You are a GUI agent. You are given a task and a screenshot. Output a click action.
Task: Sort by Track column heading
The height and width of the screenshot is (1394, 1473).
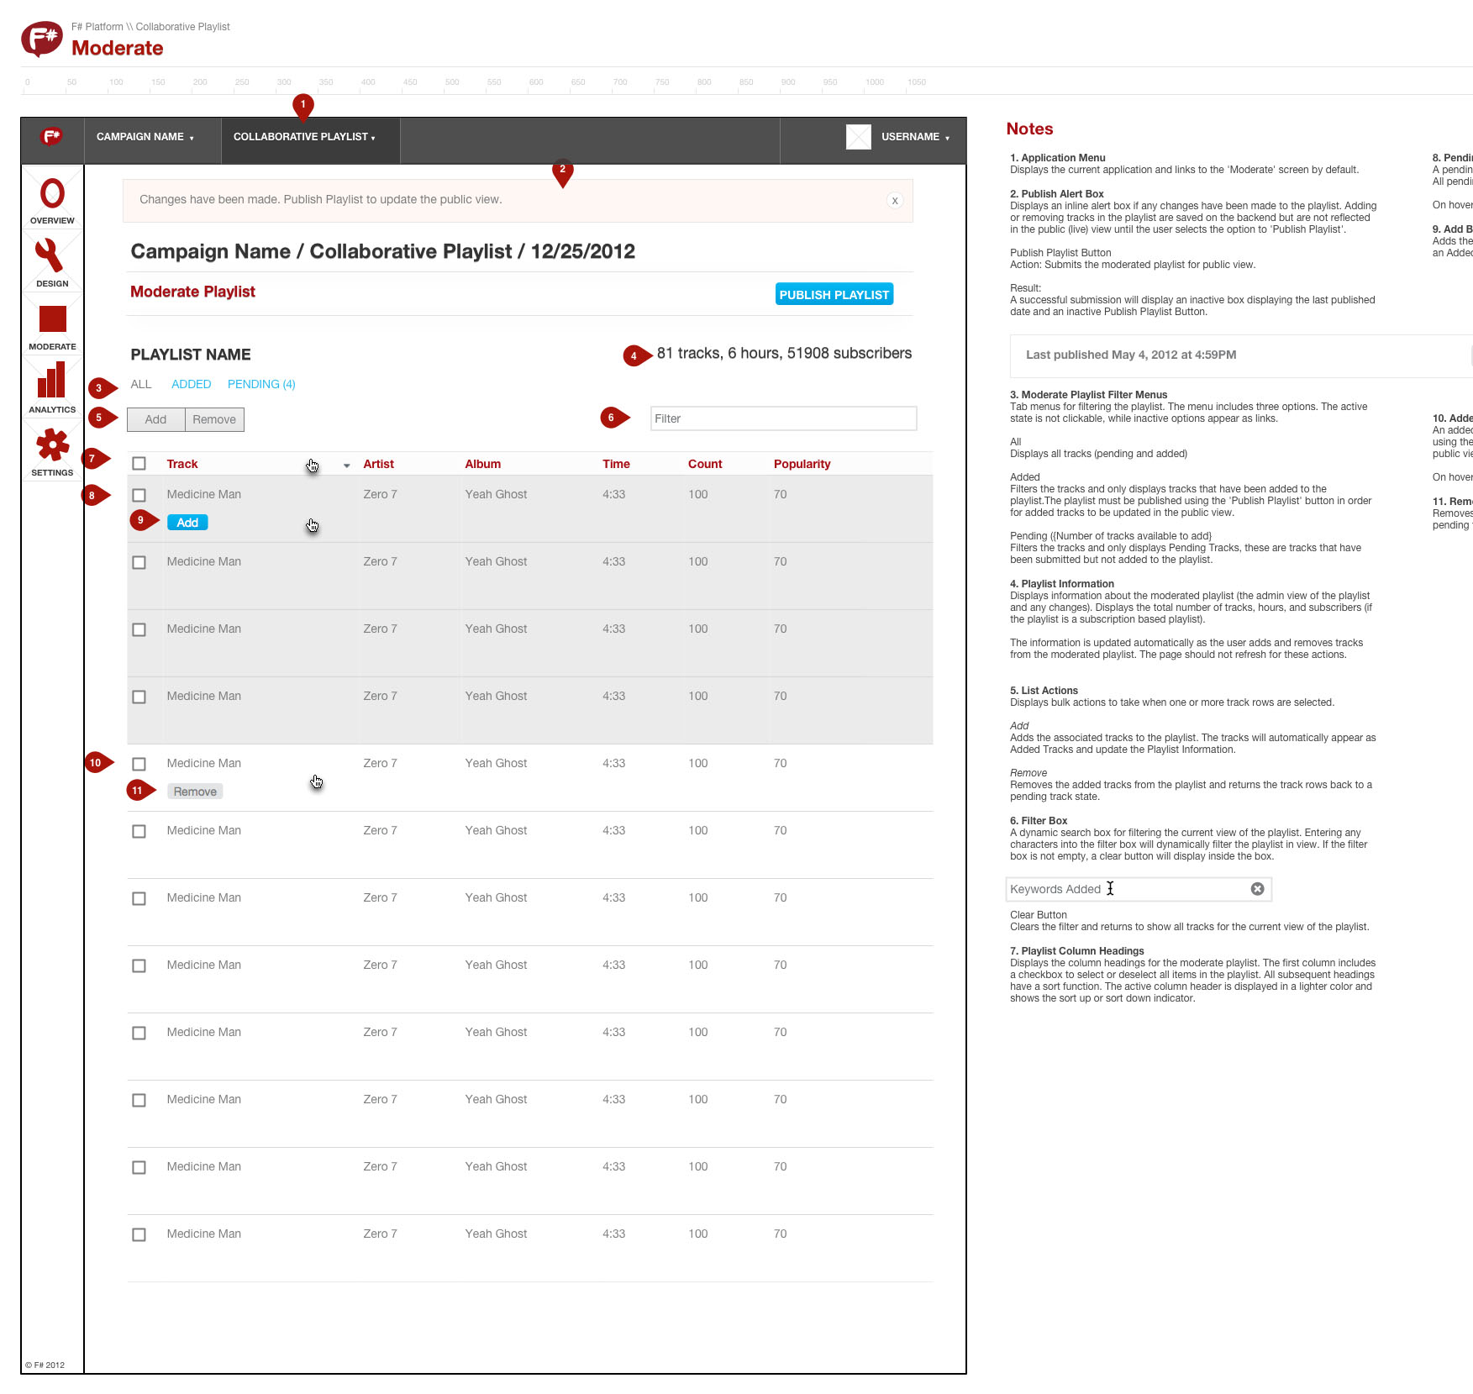182,464
